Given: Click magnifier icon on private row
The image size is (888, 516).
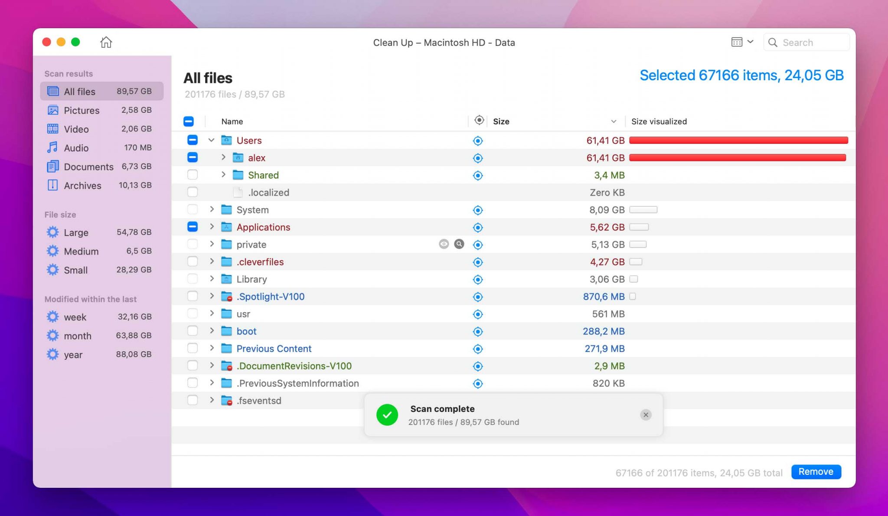Looking at the screenshot, I should tap(459, 244).
